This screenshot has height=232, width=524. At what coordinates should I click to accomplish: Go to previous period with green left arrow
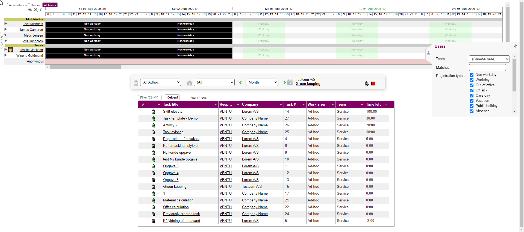[x=240, y=83]
